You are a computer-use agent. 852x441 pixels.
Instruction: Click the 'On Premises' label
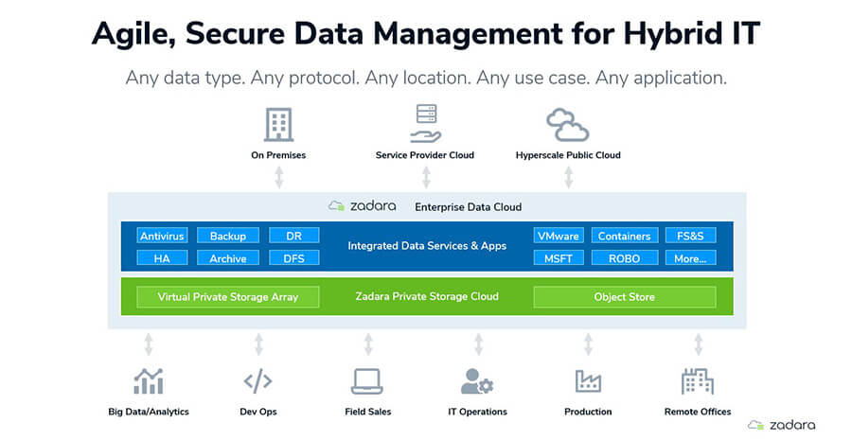click(x=278, y=155)
